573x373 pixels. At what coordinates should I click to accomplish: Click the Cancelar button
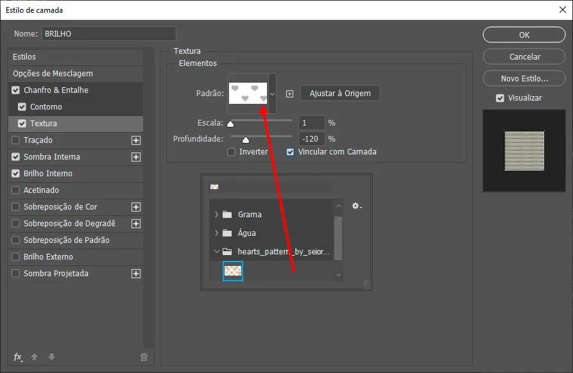click(x=524, y=56)
